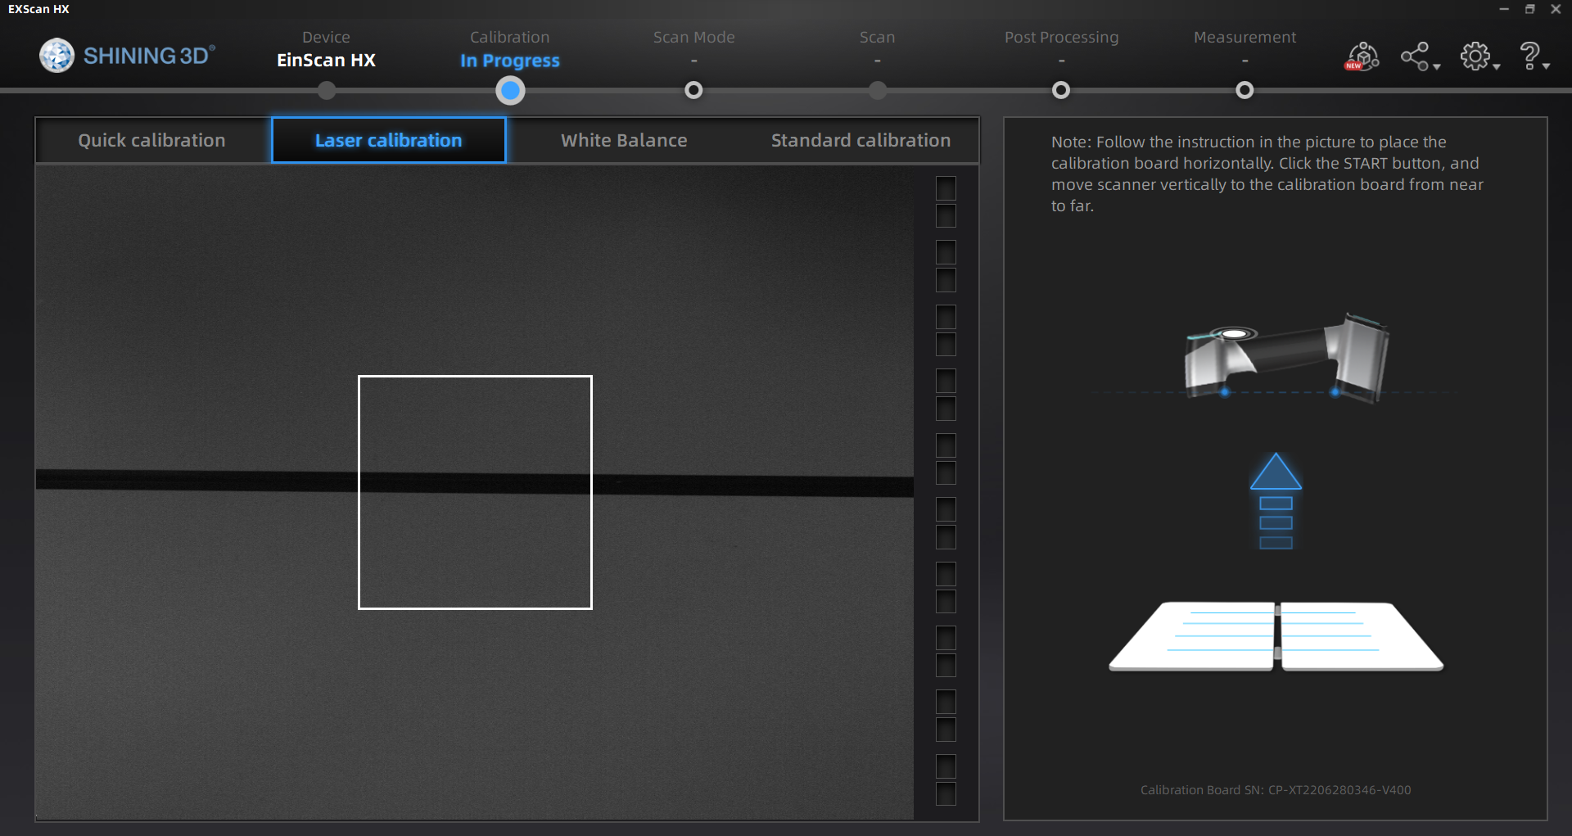Screen dimensions: 1572x836
Task: Click the calibration board illustration
Action: [1276, 637]
